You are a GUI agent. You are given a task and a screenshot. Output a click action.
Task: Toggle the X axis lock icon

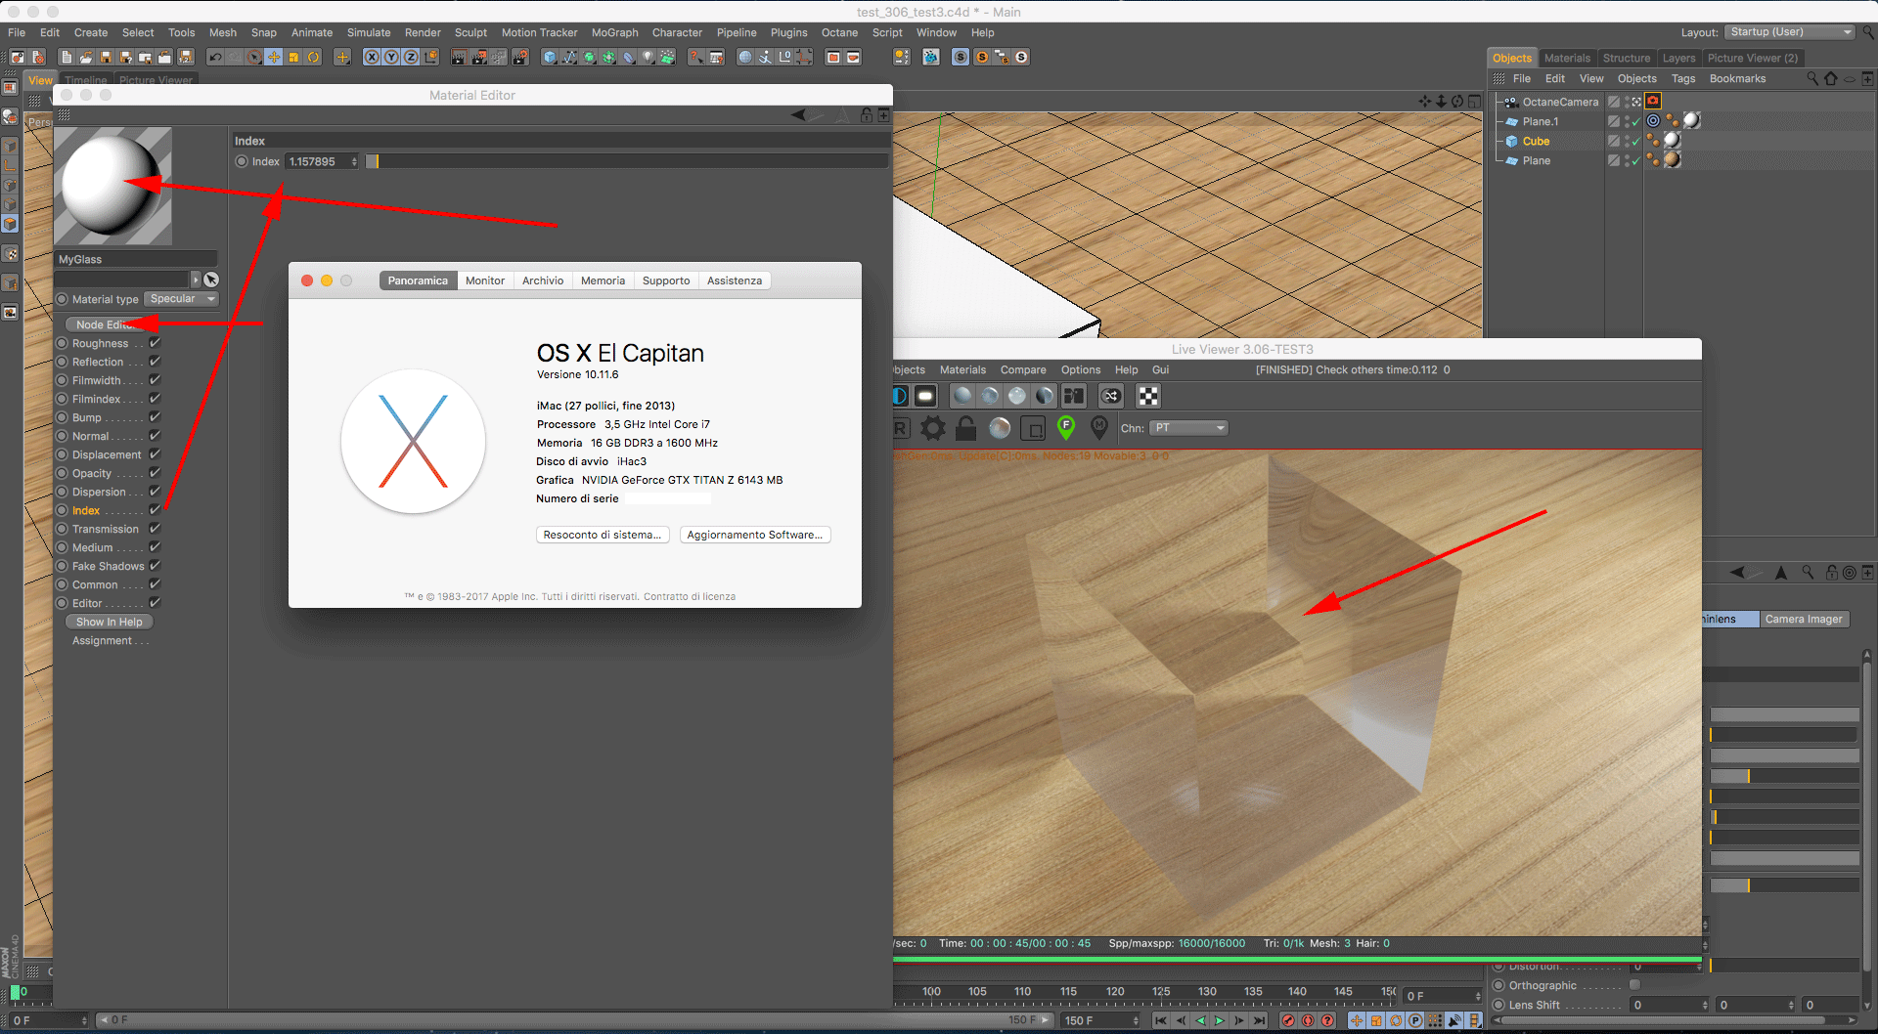[x=372, y=58]
